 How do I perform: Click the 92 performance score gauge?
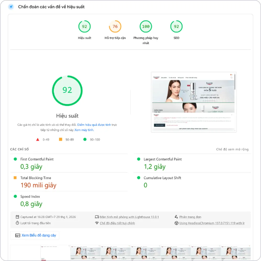[67, 90]
